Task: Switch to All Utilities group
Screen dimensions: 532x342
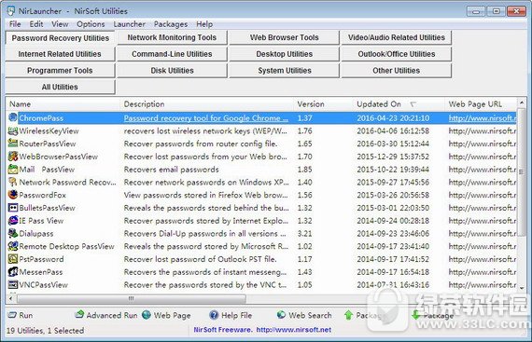Action: coord(60,88)
